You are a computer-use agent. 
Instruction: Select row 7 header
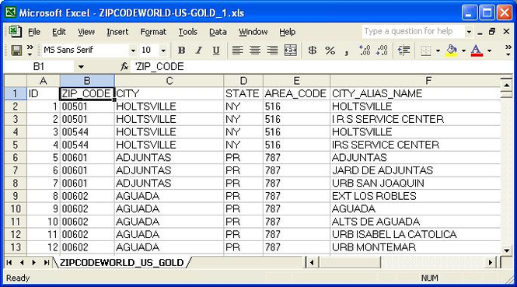(x=16, y=170)
